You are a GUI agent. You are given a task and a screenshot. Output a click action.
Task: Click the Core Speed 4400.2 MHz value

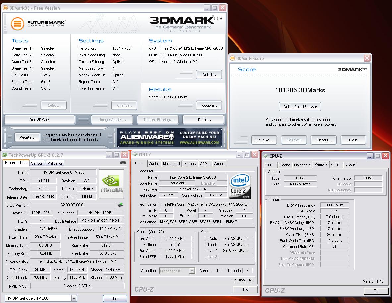175,239
